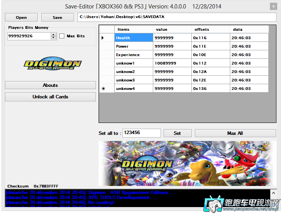283x214 pixels.
Task: Click offset 0x136 cell
Action: coord(211,89)
